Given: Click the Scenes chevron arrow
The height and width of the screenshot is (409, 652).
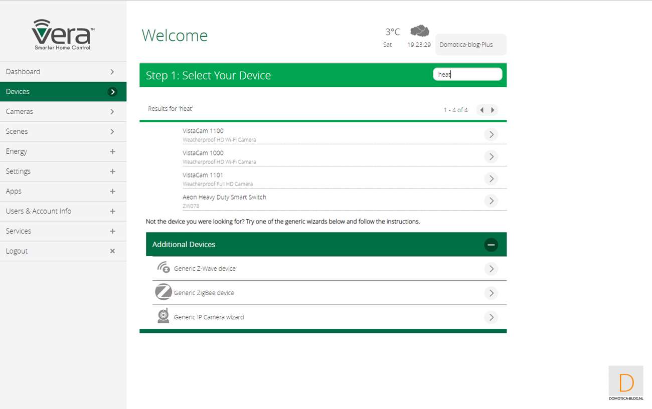Looking at the screenshot, I should [x=112, y=131].
